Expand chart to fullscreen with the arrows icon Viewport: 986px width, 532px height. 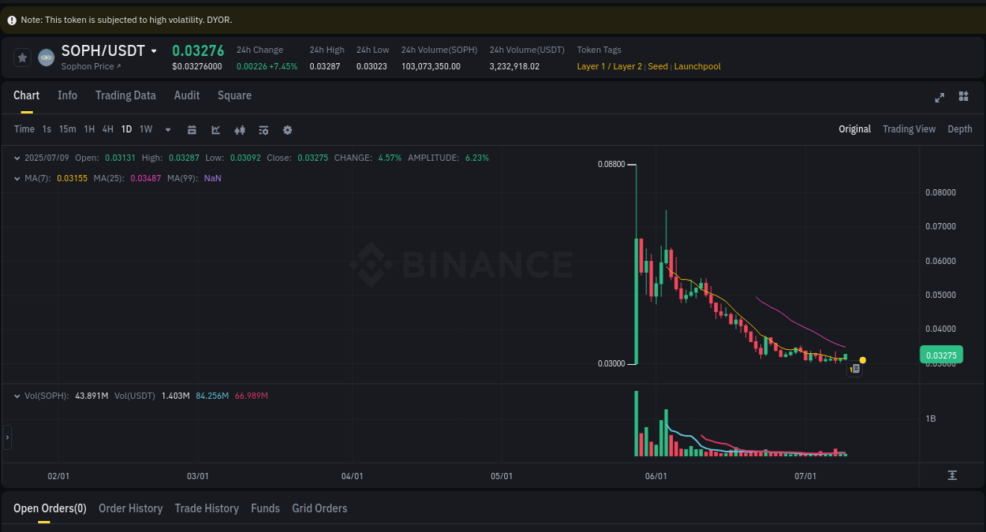coord(939,98)
